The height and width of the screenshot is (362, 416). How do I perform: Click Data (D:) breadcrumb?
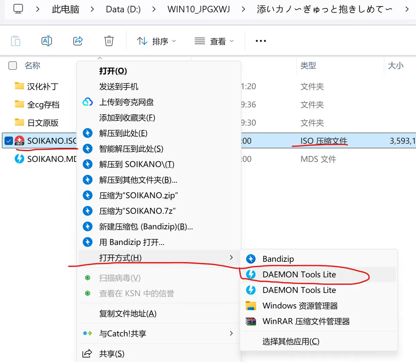[x=123, y=9]
